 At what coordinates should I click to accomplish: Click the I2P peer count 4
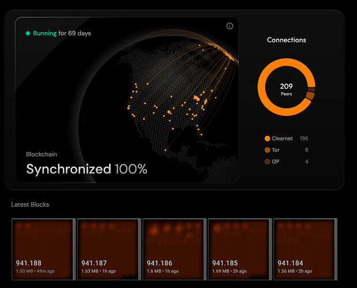pyautogui.click(x=306, y=161)
